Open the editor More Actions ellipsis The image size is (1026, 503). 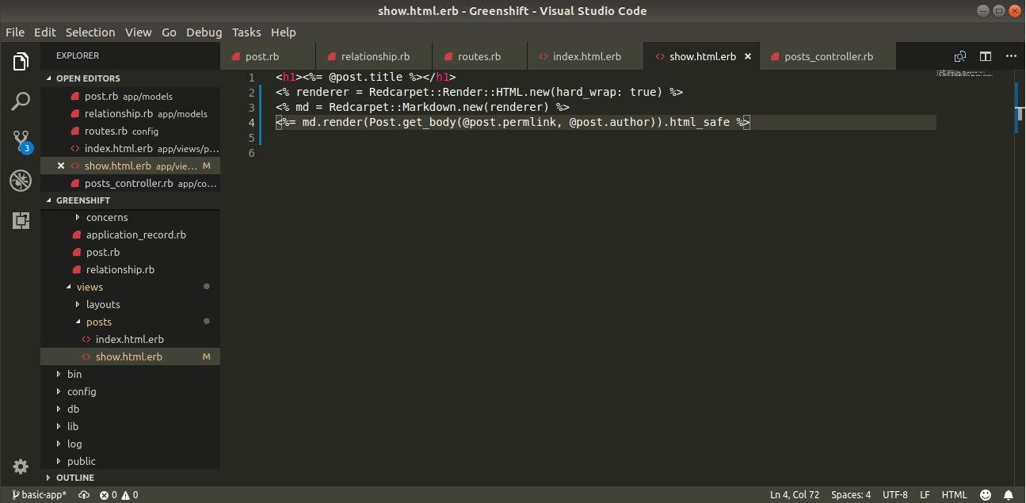[x=1011, y=56]
